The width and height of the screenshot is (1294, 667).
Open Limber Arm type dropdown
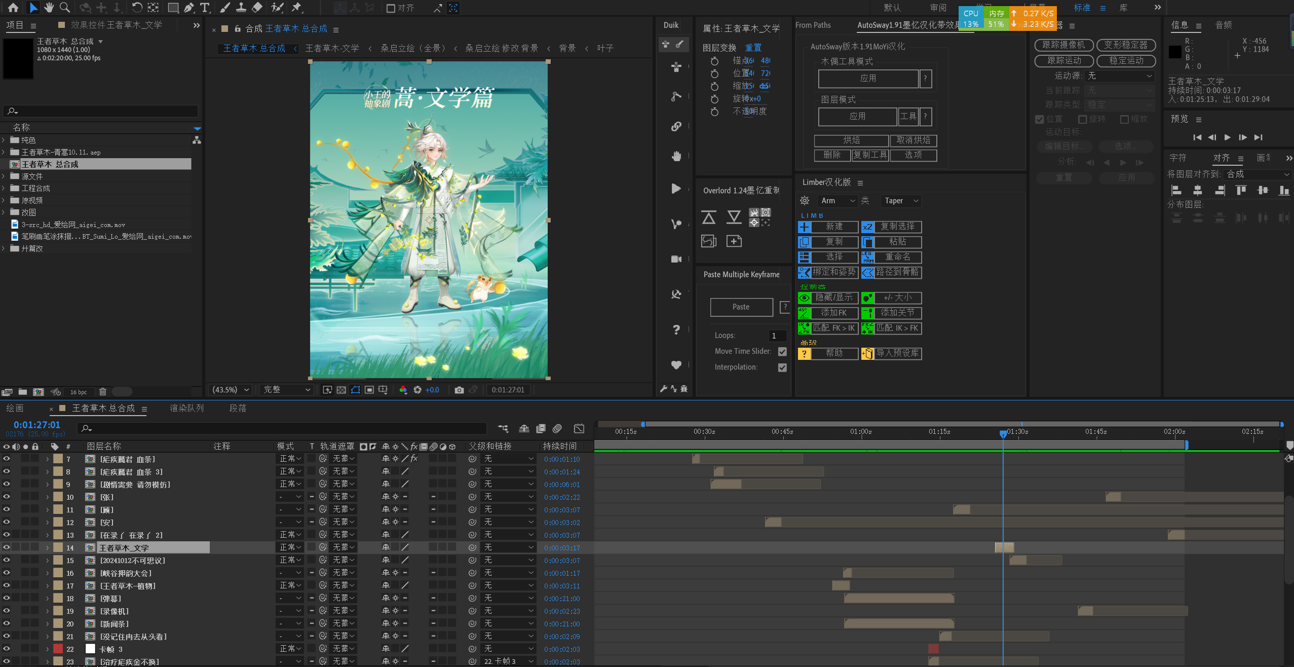(x=837, y=201)
